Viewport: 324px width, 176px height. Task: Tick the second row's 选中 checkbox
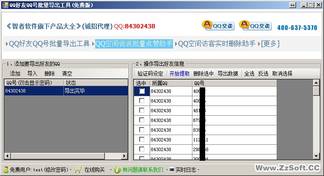point(142,101)
